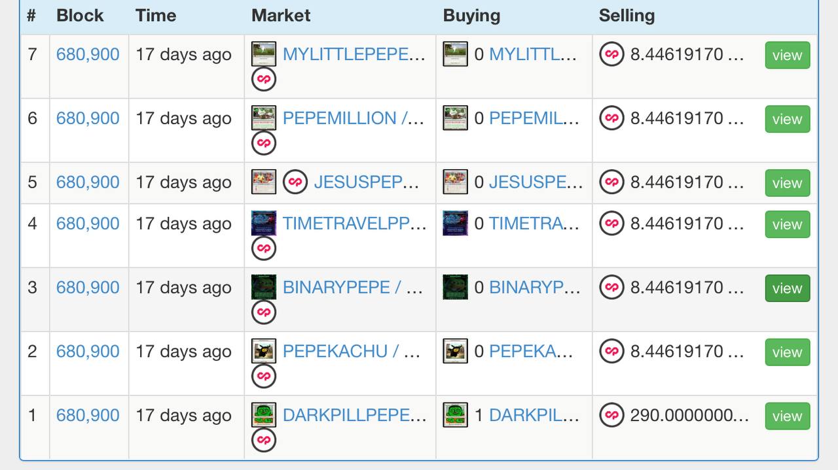Click the DARKPILLPEPE card icon in Buying column

(455, 415)
